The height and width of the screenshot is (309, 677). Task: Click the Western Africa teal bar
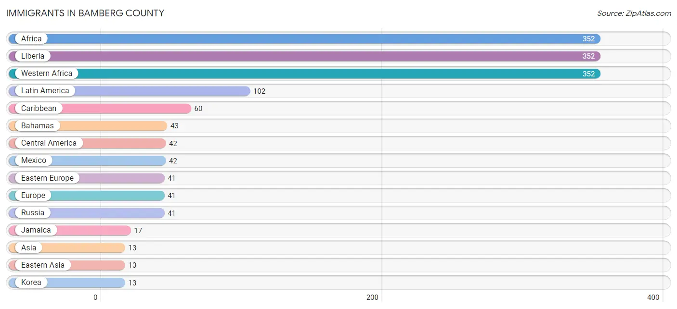click(304, 74)
